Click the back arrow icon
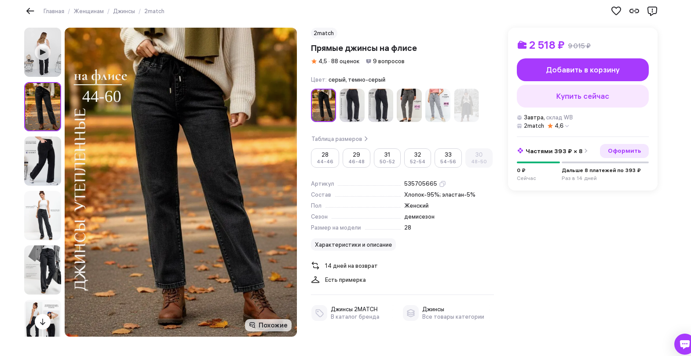This screenshot has height=356, width=691. click(x=30, y=11)
